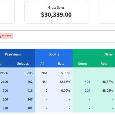115x115 pixels.
Task: Select the 147 uniques cell
Action: [30, 99]
